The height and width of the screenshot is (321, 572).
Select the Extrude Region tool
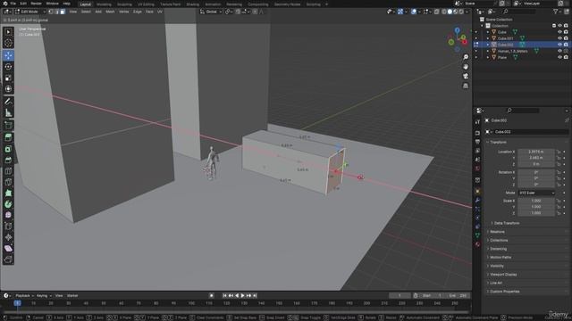pos(8,137)
